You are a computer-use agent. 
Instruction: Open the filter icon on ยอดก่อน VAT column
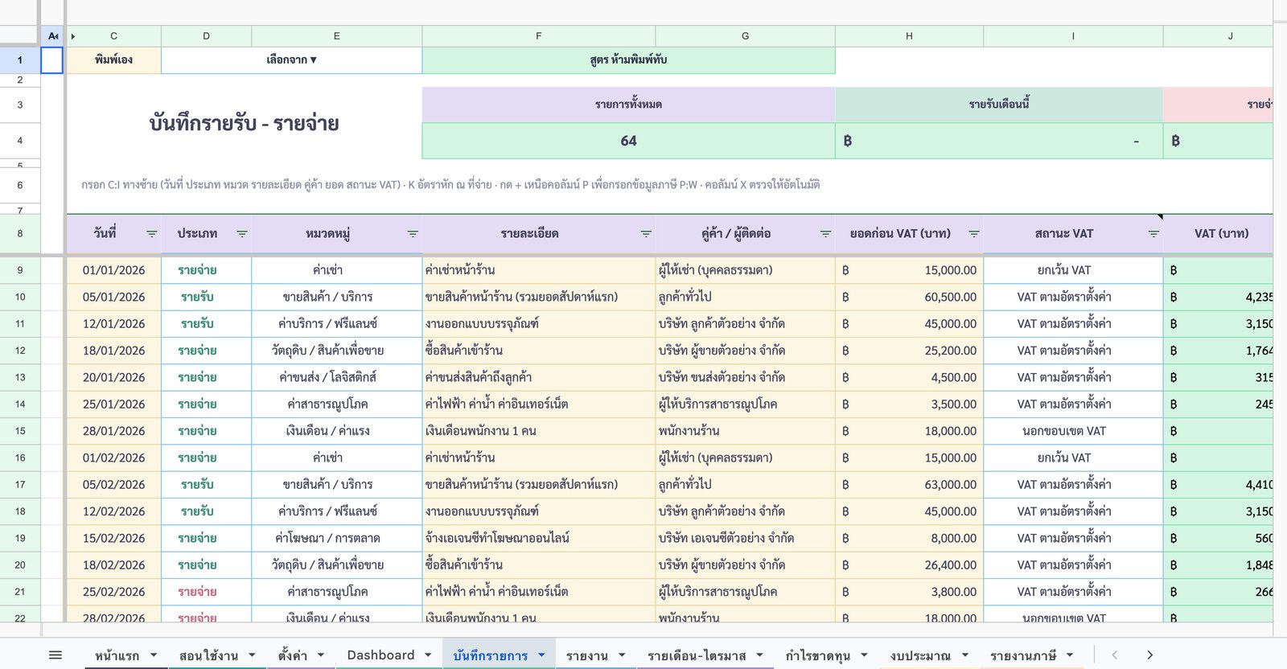(973, 234)
